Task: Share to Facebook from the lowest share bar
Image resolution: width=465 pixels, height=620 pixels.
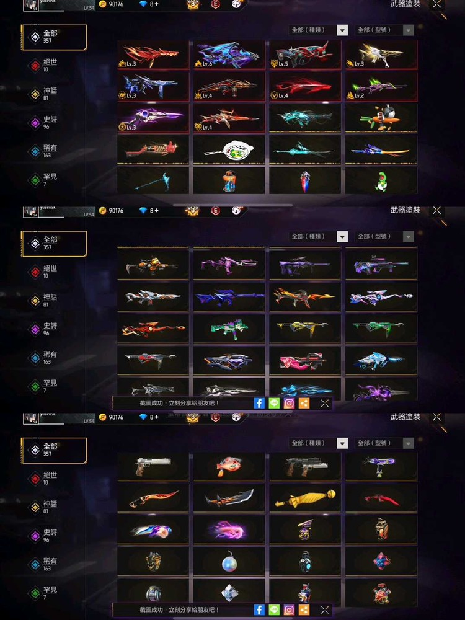Action: [259, 609]
